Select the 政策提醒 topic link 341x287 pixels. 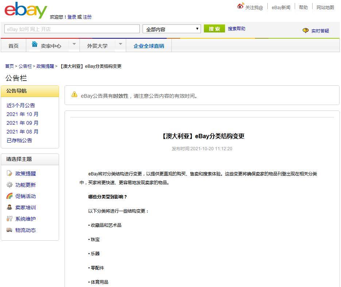(26, 174)
